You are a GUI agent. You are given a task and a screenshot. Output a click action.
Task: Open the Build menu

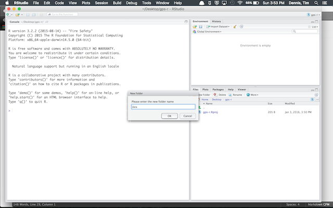pos(117,3)
